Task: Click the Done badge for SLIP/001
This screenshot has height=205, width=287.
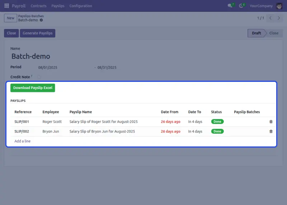Action: click(x=217, y=122)
